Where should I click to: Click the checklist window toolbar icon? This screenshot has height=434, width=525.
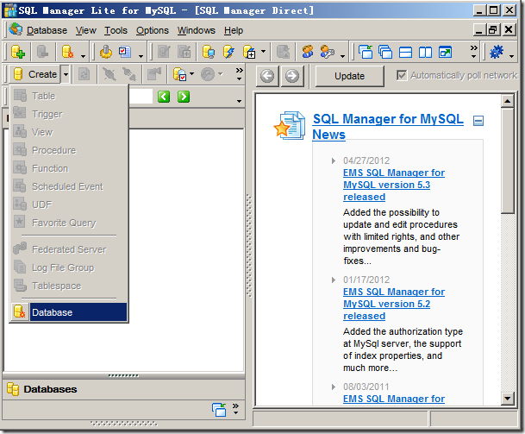coord(124,52)
